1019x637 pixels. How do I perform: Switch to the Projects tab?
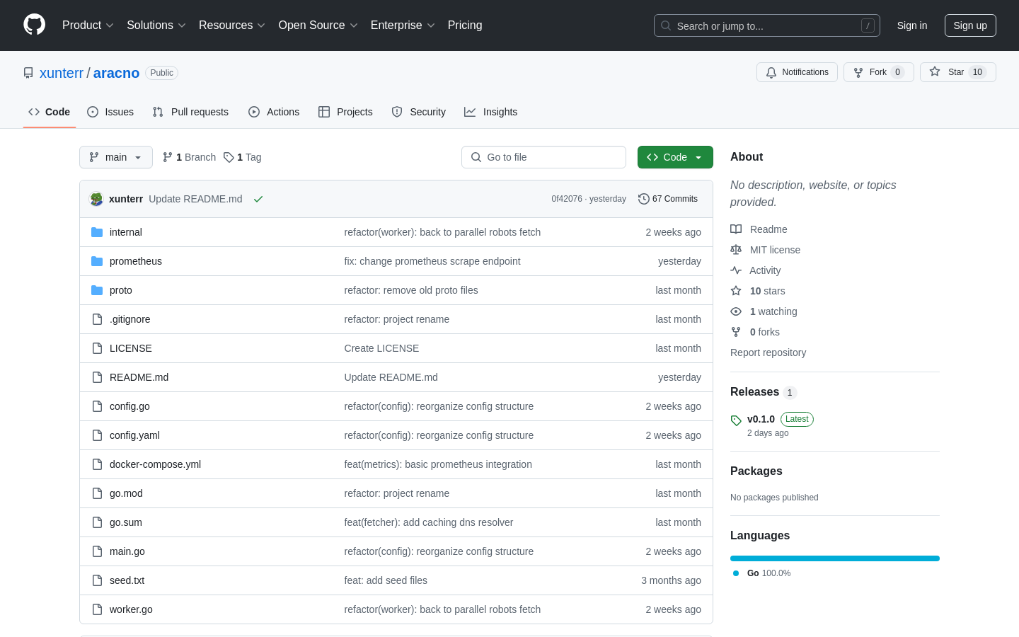pos(345,112)
